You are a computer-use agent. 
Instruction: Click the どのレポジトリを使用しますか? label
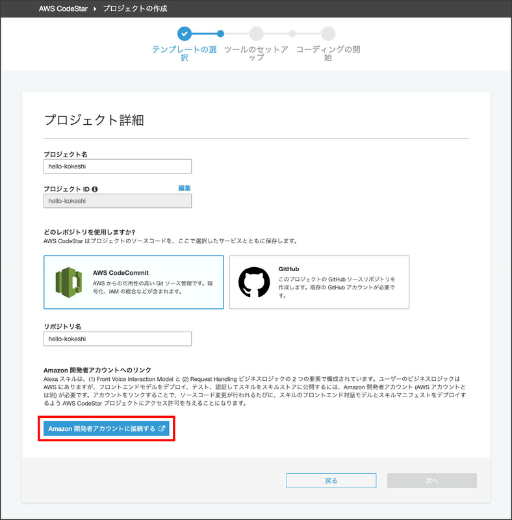point(89,232)
